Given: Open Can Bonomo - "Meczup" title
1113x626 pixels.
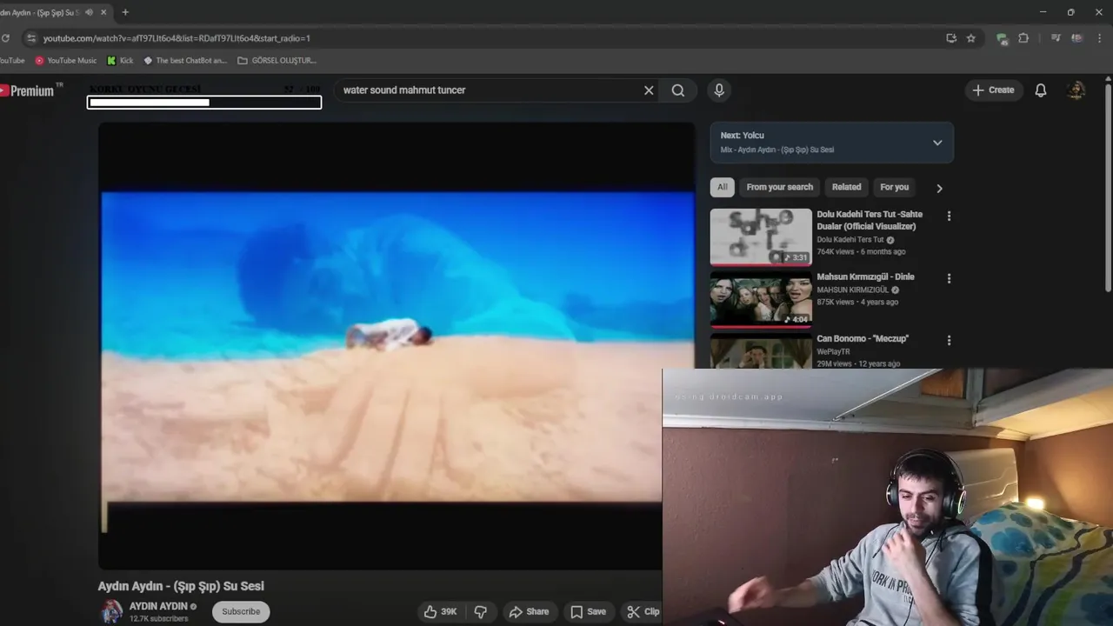Looking at the screenshot, I should click(863, 338).
